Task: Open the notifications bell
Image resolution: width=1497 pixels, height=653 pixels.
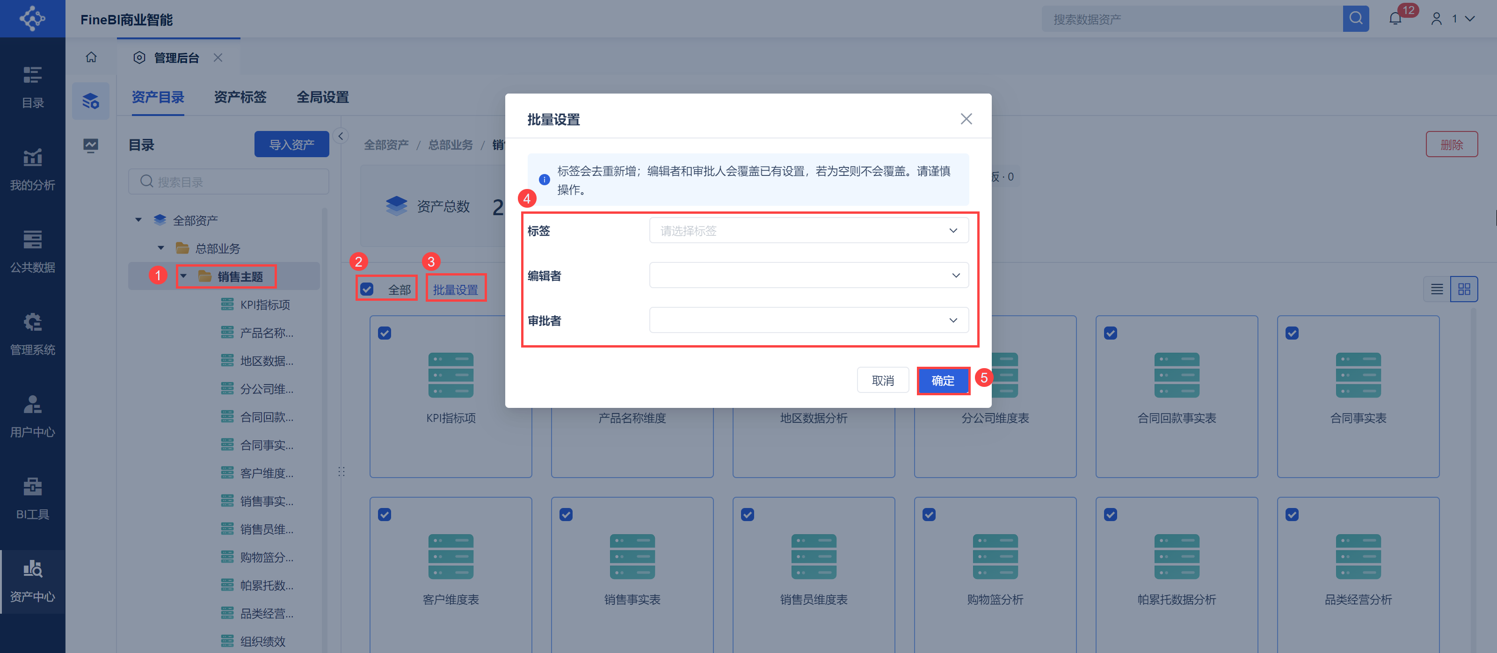Action: tap(1395, 19)
